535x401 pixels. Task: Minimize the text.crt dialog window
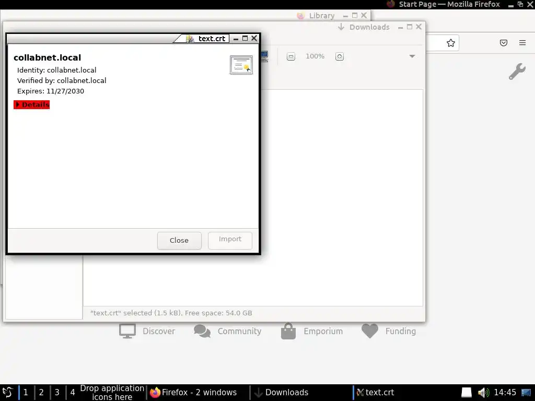click(x=236, y=39)
